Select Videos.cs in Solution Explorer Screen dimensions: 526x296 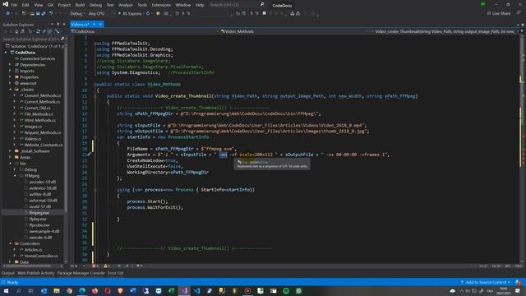pyautogui.click(x=32, y=139)
